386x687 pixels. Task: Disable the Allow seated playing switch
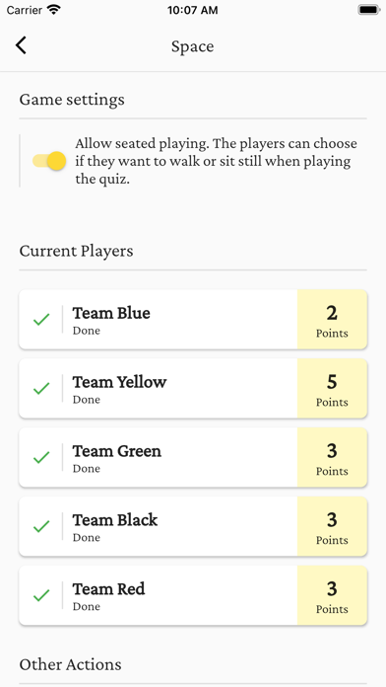49,161
